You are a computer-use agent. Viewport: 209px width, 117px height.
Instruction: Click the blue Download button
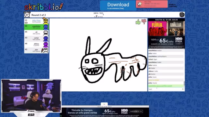tap(118, 6)
